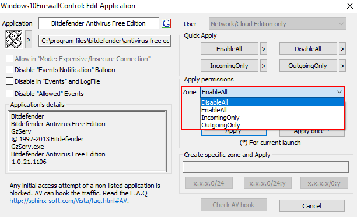
Task: Open the User Network/Cloud Edition dropdown
Action: [278, 24]
